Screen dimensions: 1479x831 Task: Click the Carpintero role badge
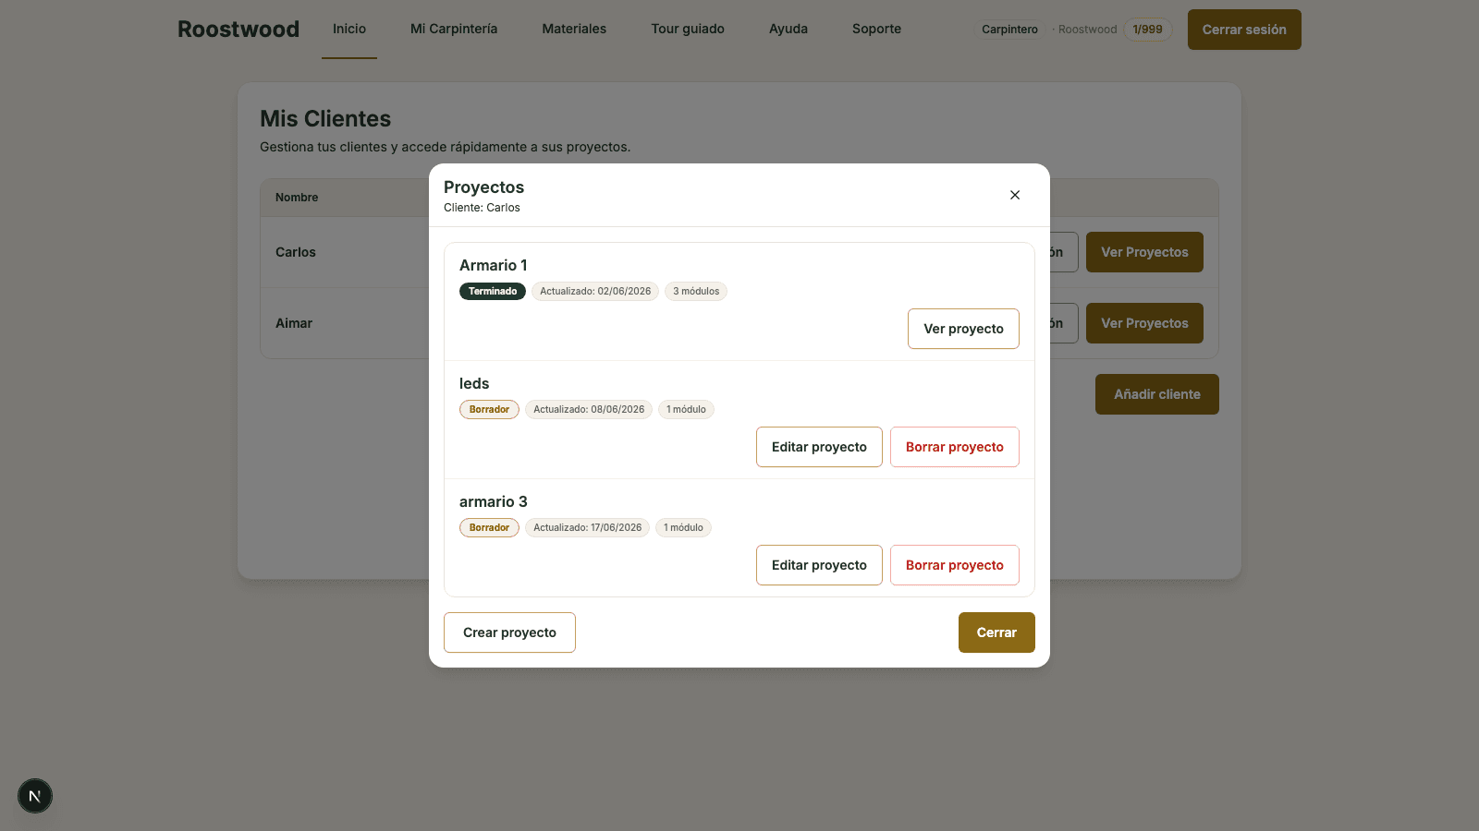[x=1009, y=30]
